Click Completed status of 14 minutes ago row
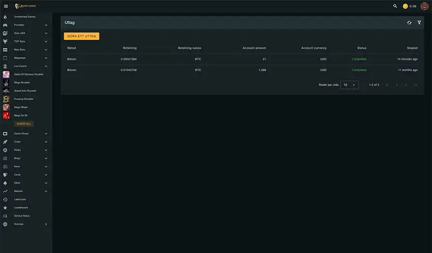 (x=359, y=59)
